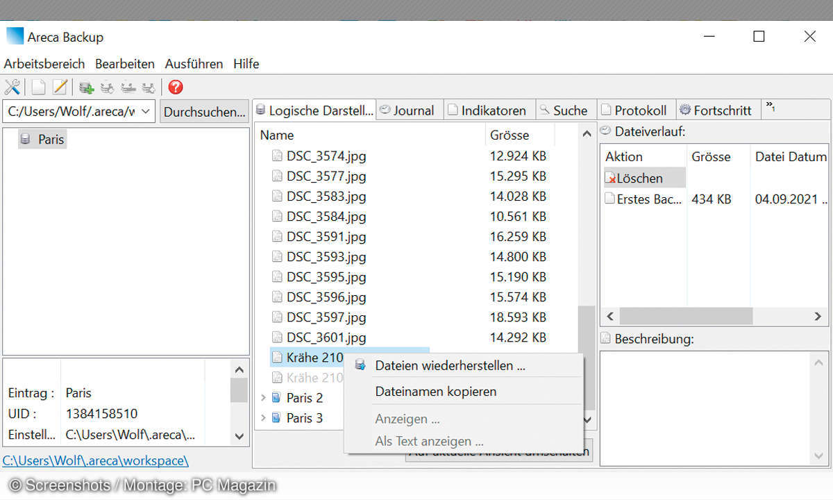Click the blue archive icon of Paris 2

point(276,398)
